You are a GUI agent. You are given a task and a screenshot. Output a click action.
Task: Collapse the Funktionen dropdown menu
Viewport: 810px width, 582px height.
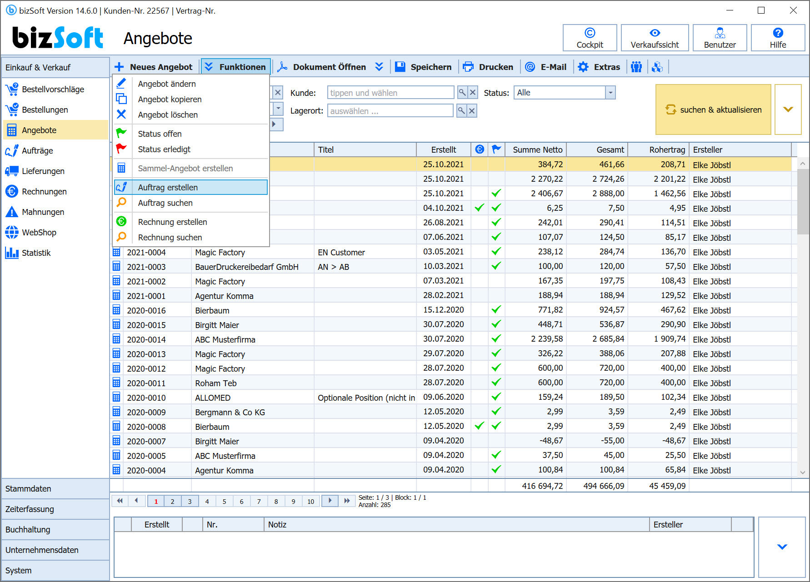tap(236, 67)
